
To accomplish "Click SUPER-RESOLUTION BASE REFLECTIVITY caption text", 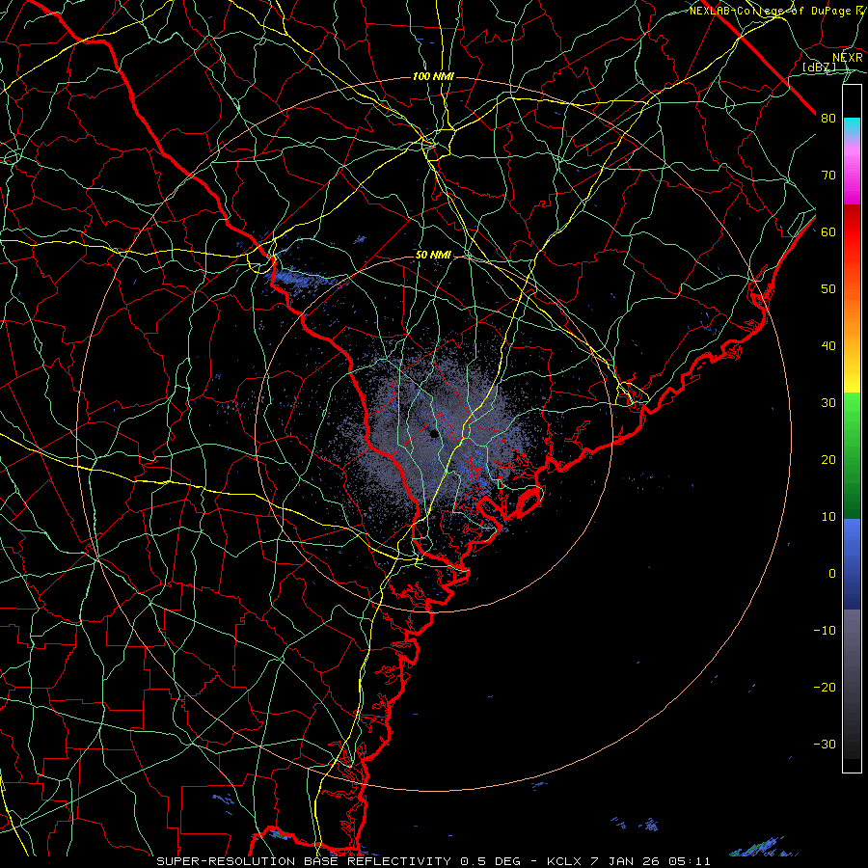I will [303, 861].
